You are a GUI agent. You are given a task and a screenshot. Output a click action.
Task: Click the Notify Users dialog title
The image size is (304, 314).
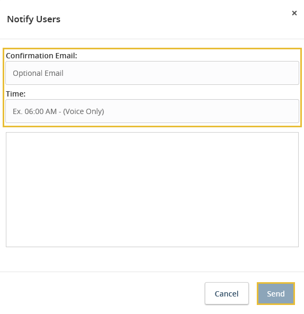pos(33,19)
